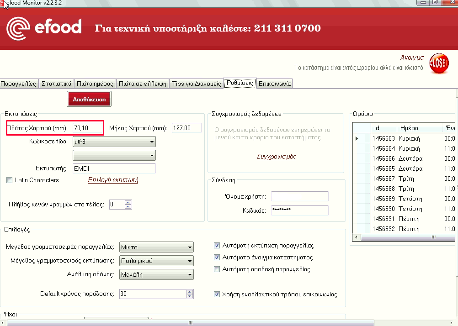
Task: Click the row selector arrow for 1456583
Action: click(357, 138)
